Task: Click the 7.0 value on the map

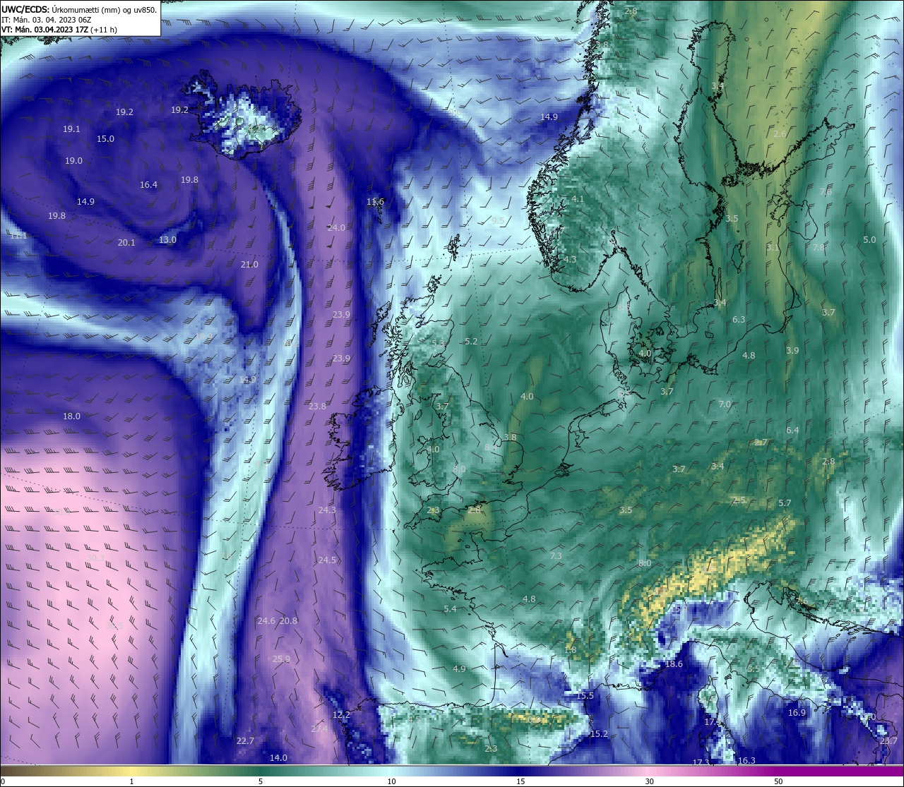Action: [725, 404]
